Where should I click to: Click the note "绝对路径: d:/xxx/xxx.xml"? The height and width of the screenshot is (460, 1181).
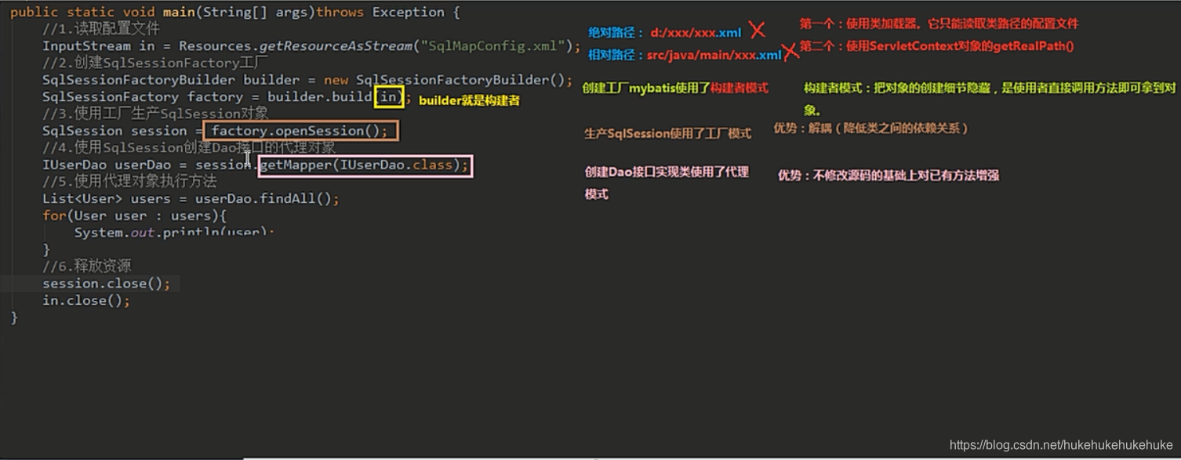click(x=665, y=33)
